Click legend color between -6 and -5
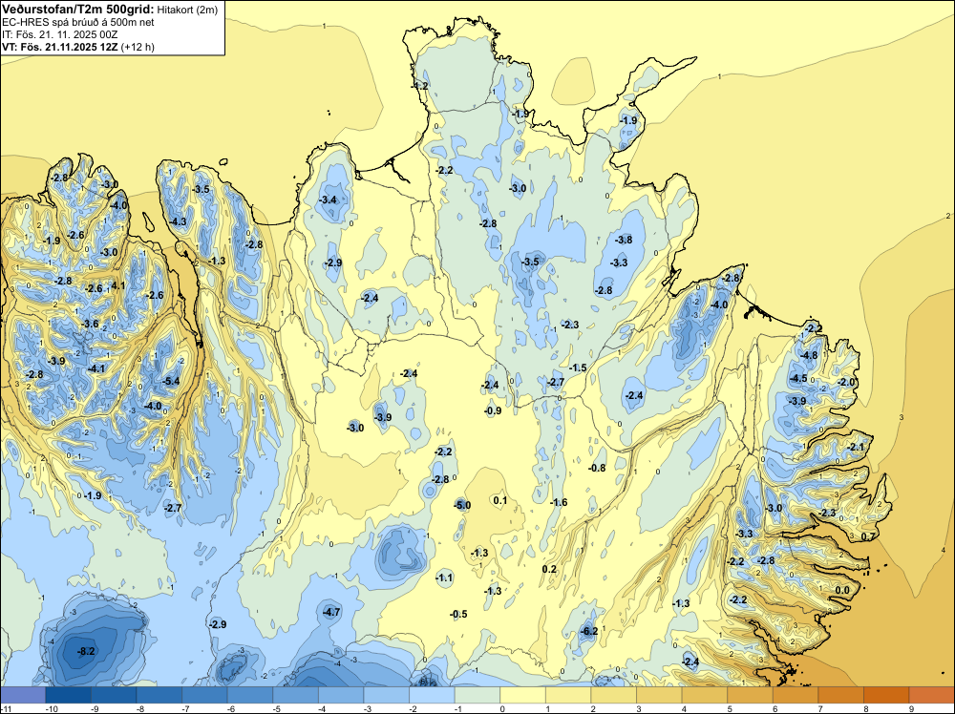This screenshot has width=955, height=714. click(x=250, y=695)
